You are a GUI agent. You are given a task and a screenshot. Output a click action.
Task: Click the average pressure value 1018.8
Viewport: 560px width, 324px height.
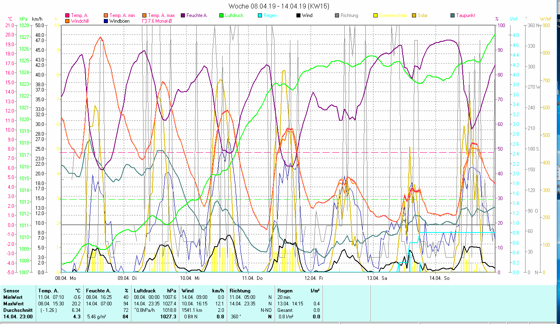[x=170, y=310]
